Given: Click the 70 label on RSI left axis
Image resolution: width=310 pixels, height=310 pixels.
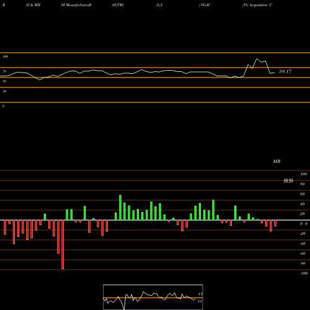Looking at the screenshot, I should [4, 71].
